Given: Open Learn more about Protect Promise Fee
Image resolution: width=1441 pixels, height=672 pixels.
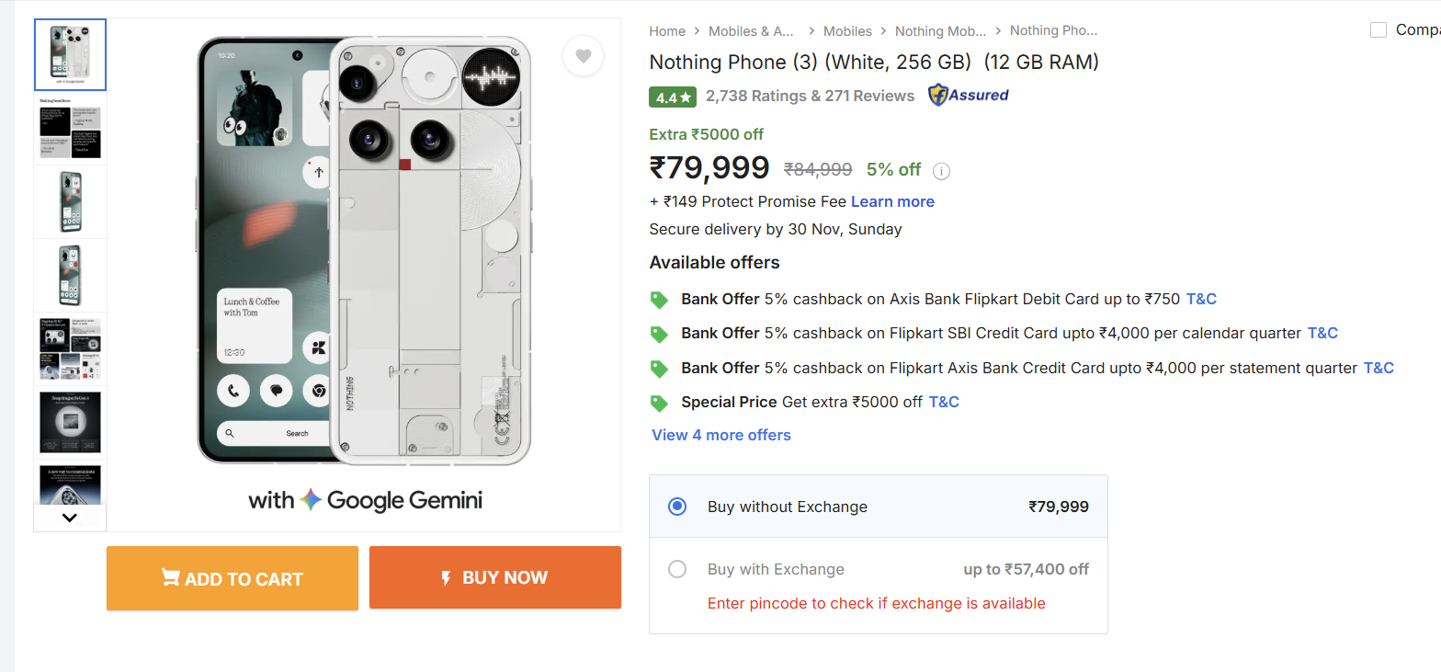Looking at the screenshot, I should click(x=892, y=201).
